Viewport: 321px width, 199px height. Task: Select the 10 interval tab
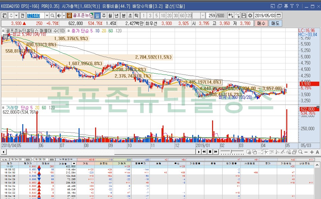[x=163, y=16]
